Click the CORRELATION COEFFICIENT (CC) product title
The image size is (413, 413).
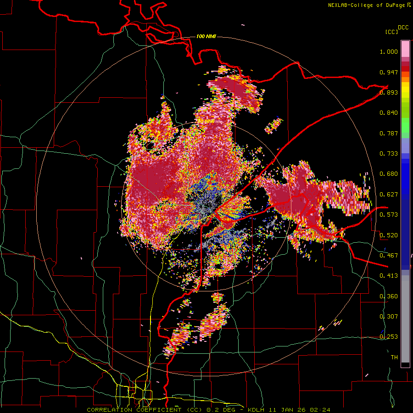[x=145, y=410]
